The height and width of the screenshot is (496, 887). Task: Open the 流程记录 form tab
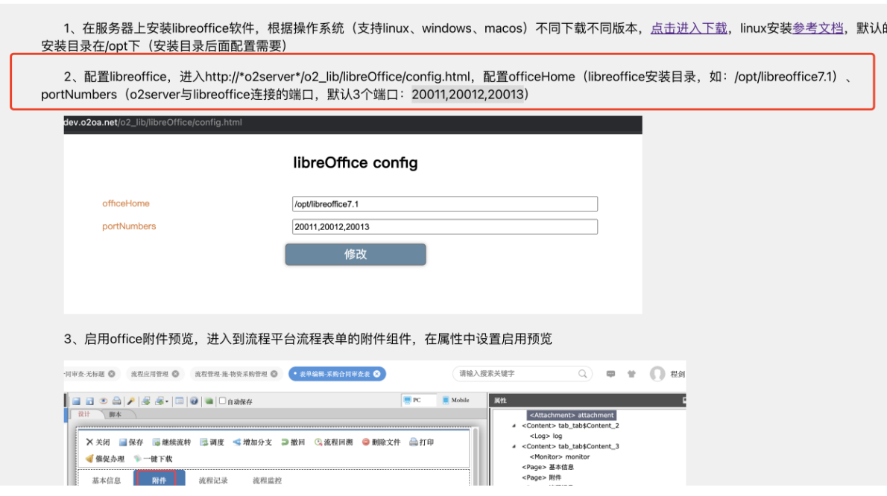(213, 480)
